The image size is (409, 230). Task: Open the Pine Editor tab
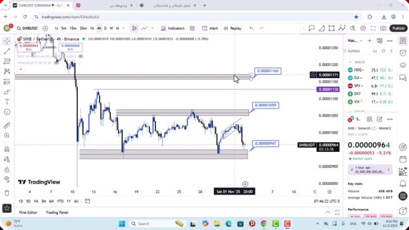coord(28,212)
